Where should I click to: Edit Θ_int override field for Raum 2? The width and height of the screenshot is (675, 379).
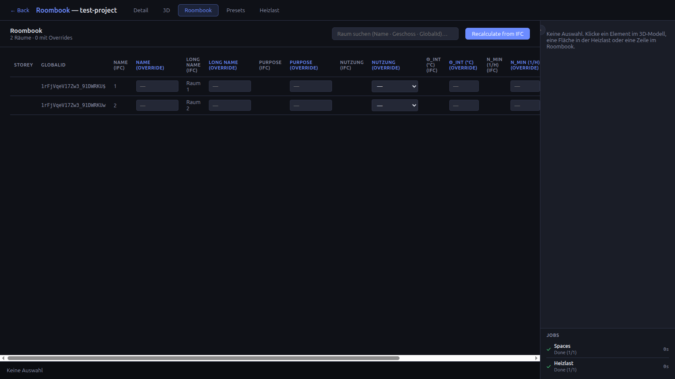pos(464,105)
